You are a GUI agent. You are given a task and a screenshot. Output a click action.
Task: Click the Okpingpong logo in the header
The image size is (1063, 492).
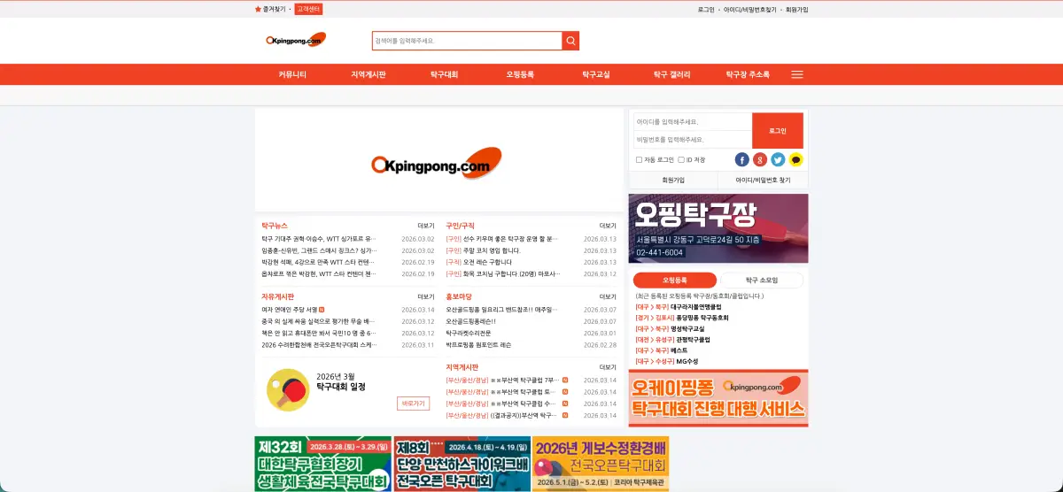(296, 40)
